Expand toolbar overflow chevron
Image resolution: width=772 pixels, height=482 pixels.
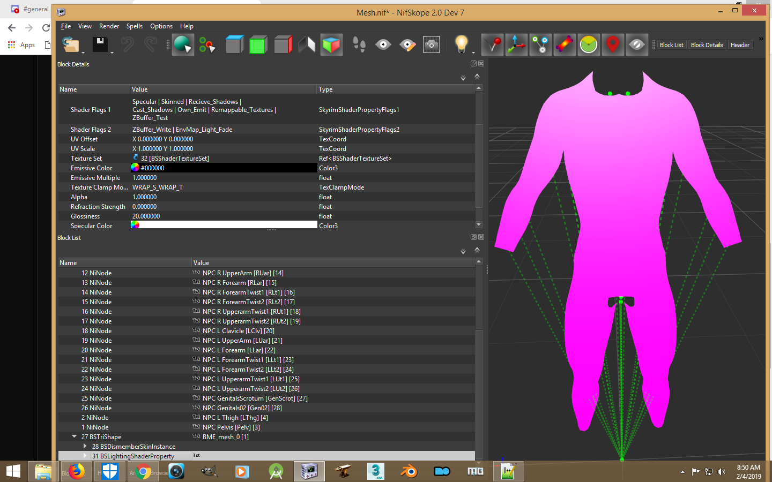(761, 39)
